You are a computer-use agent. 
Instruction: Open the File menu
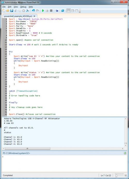4,7
